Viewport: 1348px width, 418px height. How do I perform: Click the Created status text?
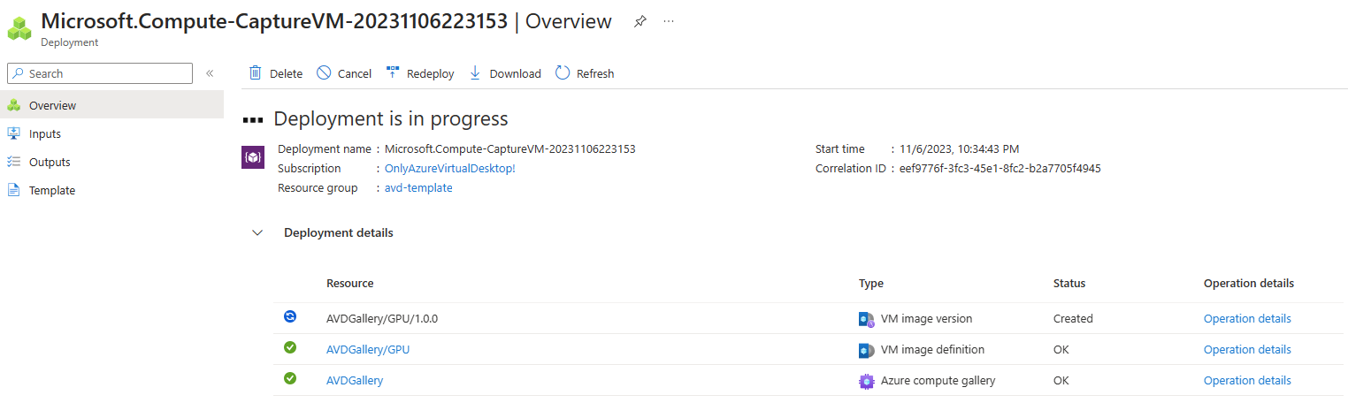1073,318
